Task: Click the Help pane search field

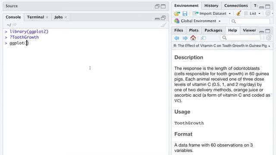Action: 241,37
